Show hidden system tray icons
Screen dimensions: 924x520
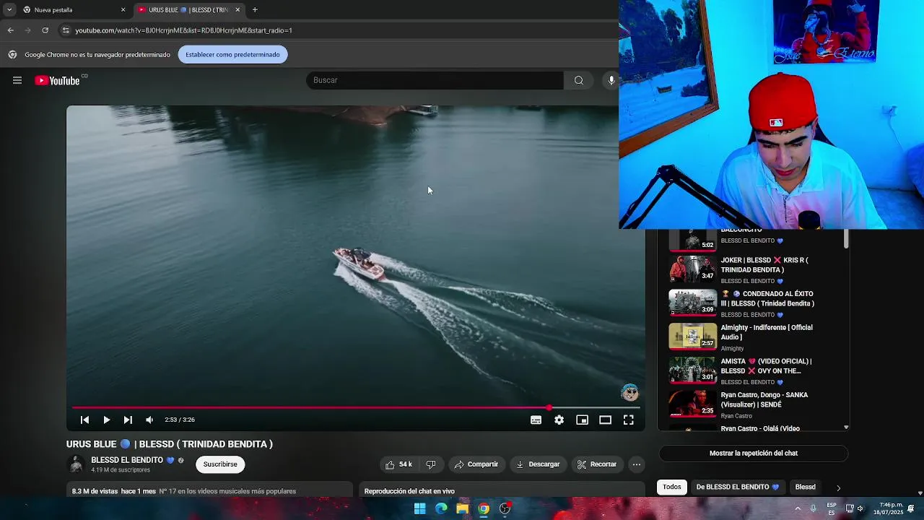point(798,508)
